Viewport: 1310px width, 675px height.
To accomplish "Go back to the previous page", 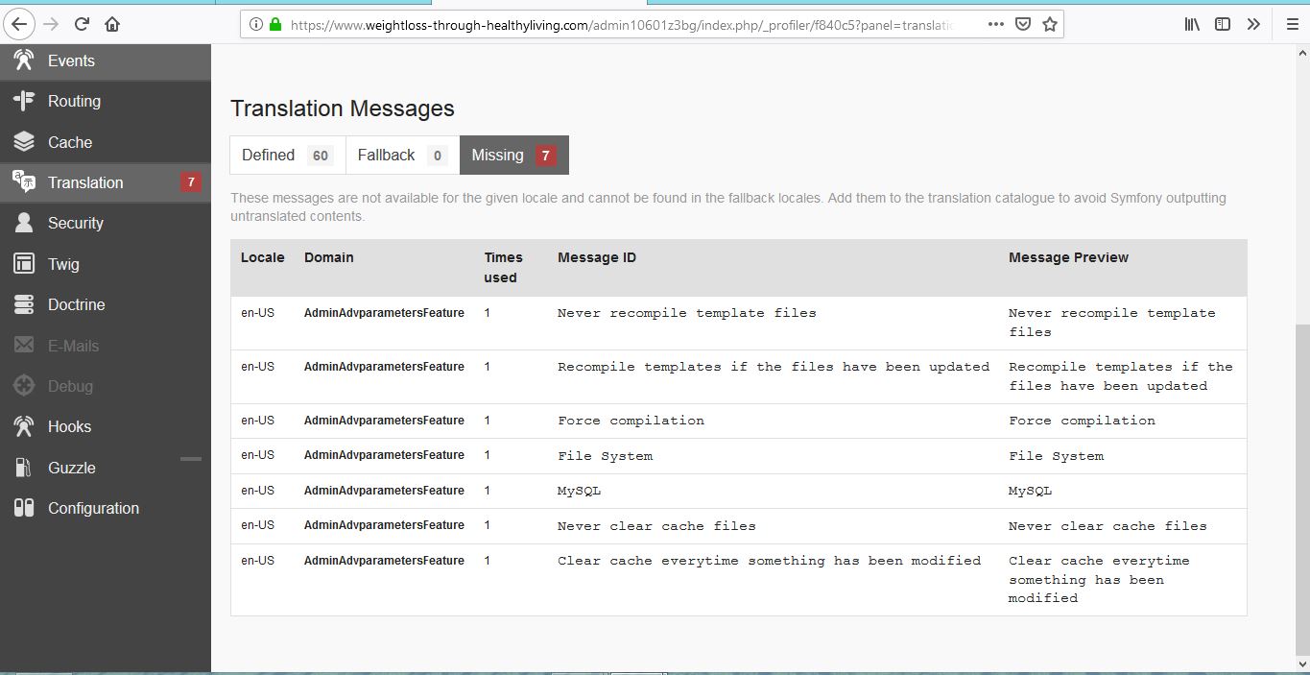I will 18,24.
